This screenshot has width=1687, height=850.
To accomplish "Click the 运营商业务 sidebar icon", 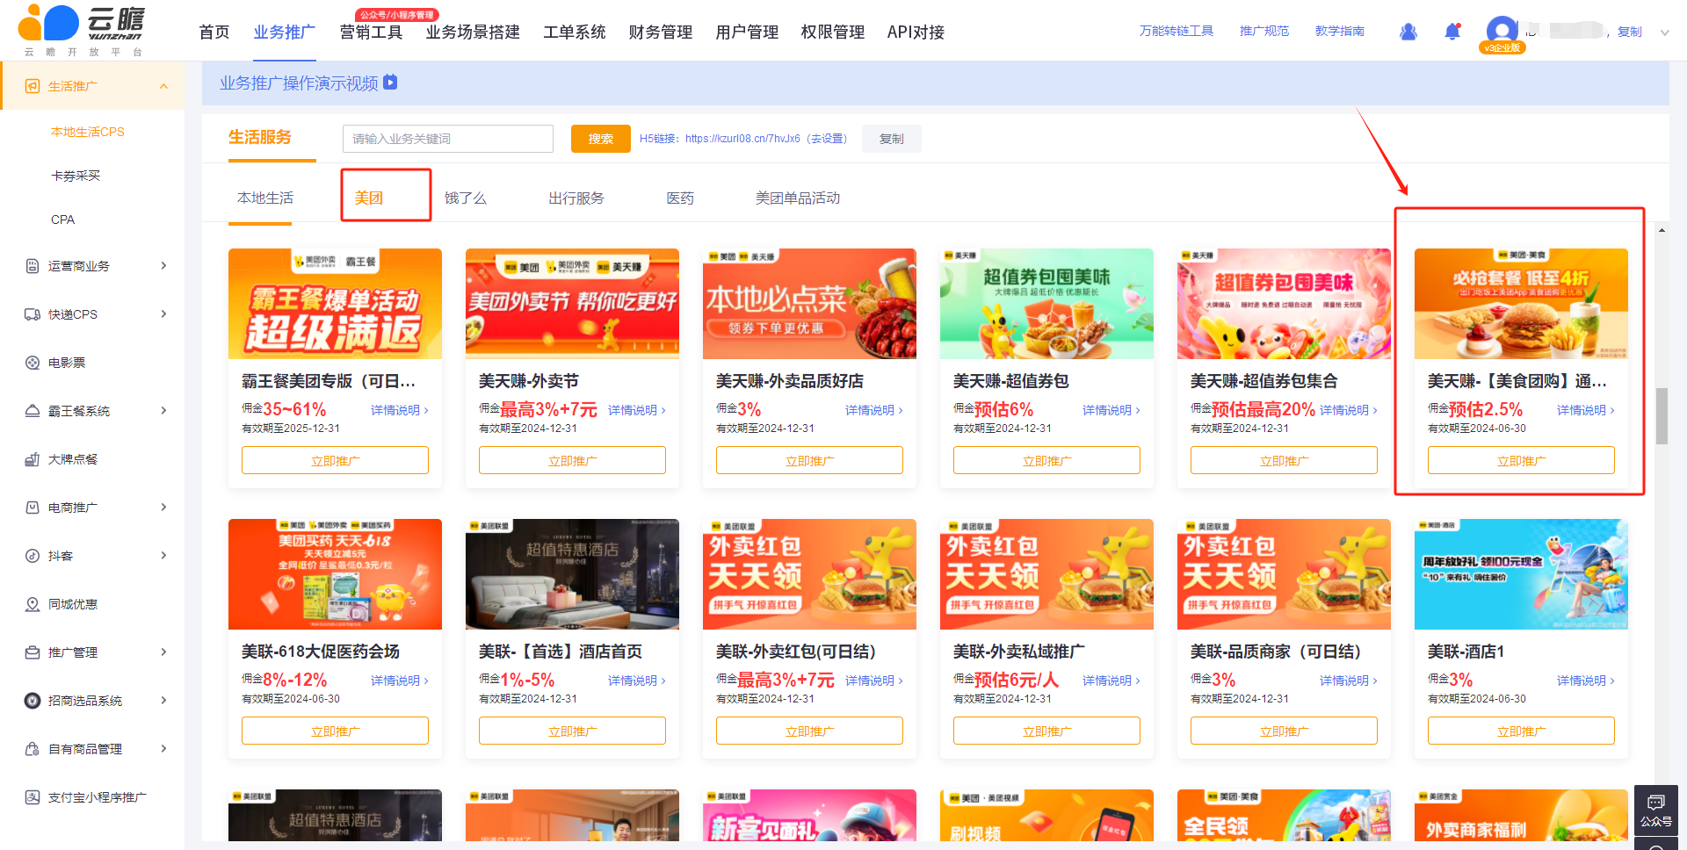I will [33, 266].
